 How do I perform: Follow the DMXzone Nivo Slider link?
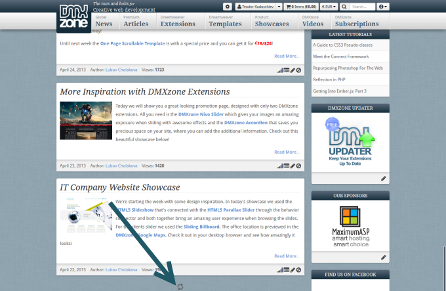[x=201, y=114]
